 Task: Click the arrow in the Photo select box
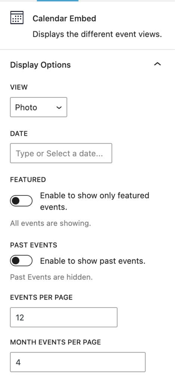click(59, 108)
